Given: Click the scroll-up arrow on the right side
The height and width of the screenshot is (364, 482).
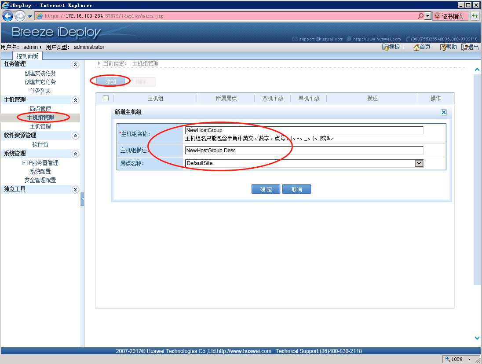Looking at the screenshot, I should tap(477, 70).
